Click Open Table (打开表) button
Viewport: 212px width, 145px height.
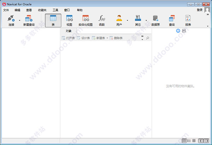point(68,38)
